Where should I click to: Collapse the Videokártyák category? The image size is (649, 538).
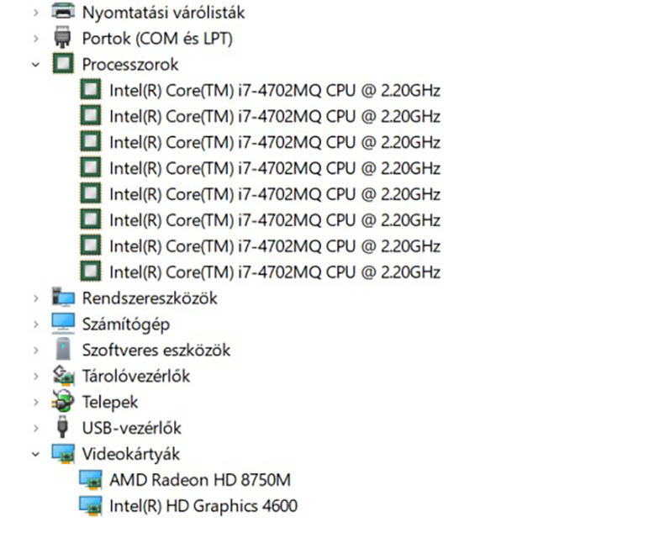(x=36, y=455)
